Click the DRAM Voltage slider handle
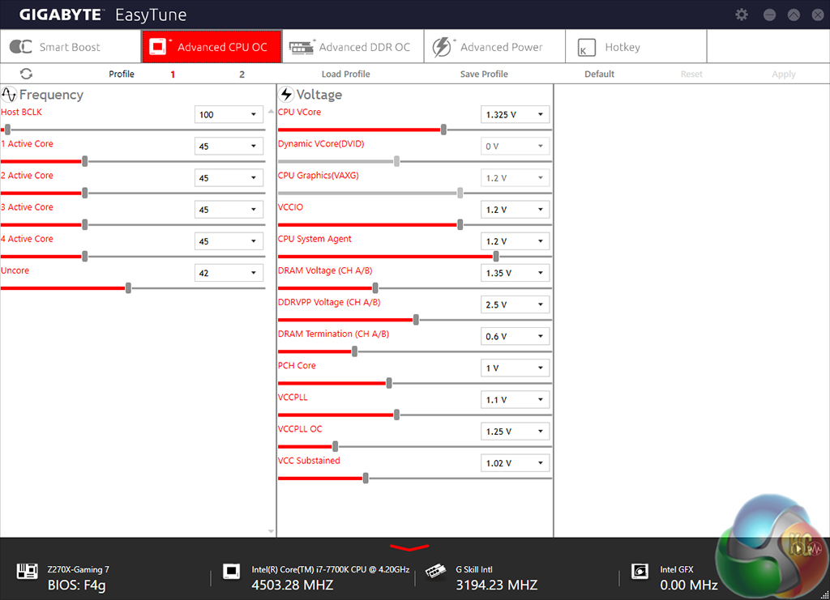 click(375, 288)
